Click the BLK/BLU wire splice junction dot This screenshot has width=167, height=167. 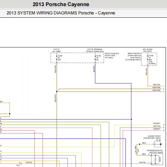[131, 119]
